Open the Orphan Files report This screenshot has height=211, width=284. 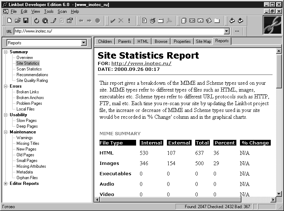27,178
